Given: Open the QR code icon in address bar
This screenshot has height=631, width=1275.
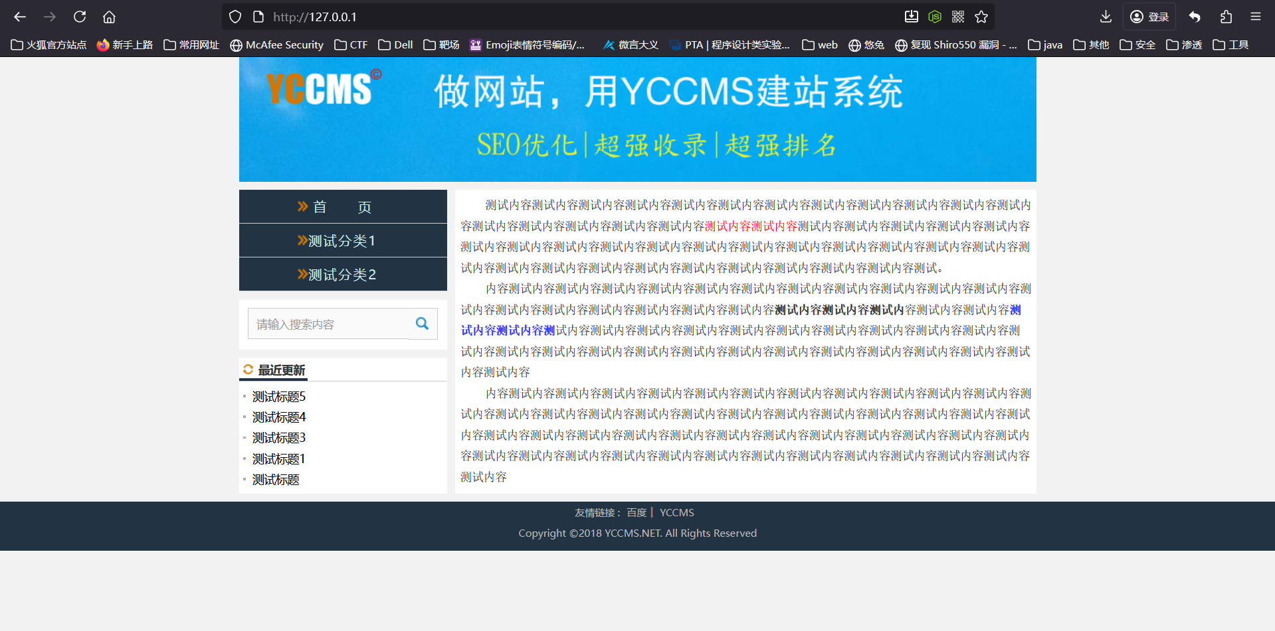Looking at the screenshot, I should 958,17.
